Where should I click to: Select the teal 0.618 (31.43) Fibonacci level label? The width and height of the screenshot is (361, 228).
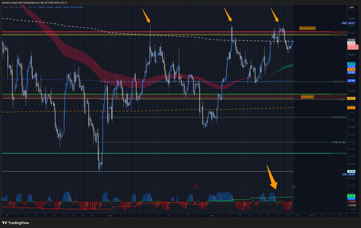click(x=339, y=153)
